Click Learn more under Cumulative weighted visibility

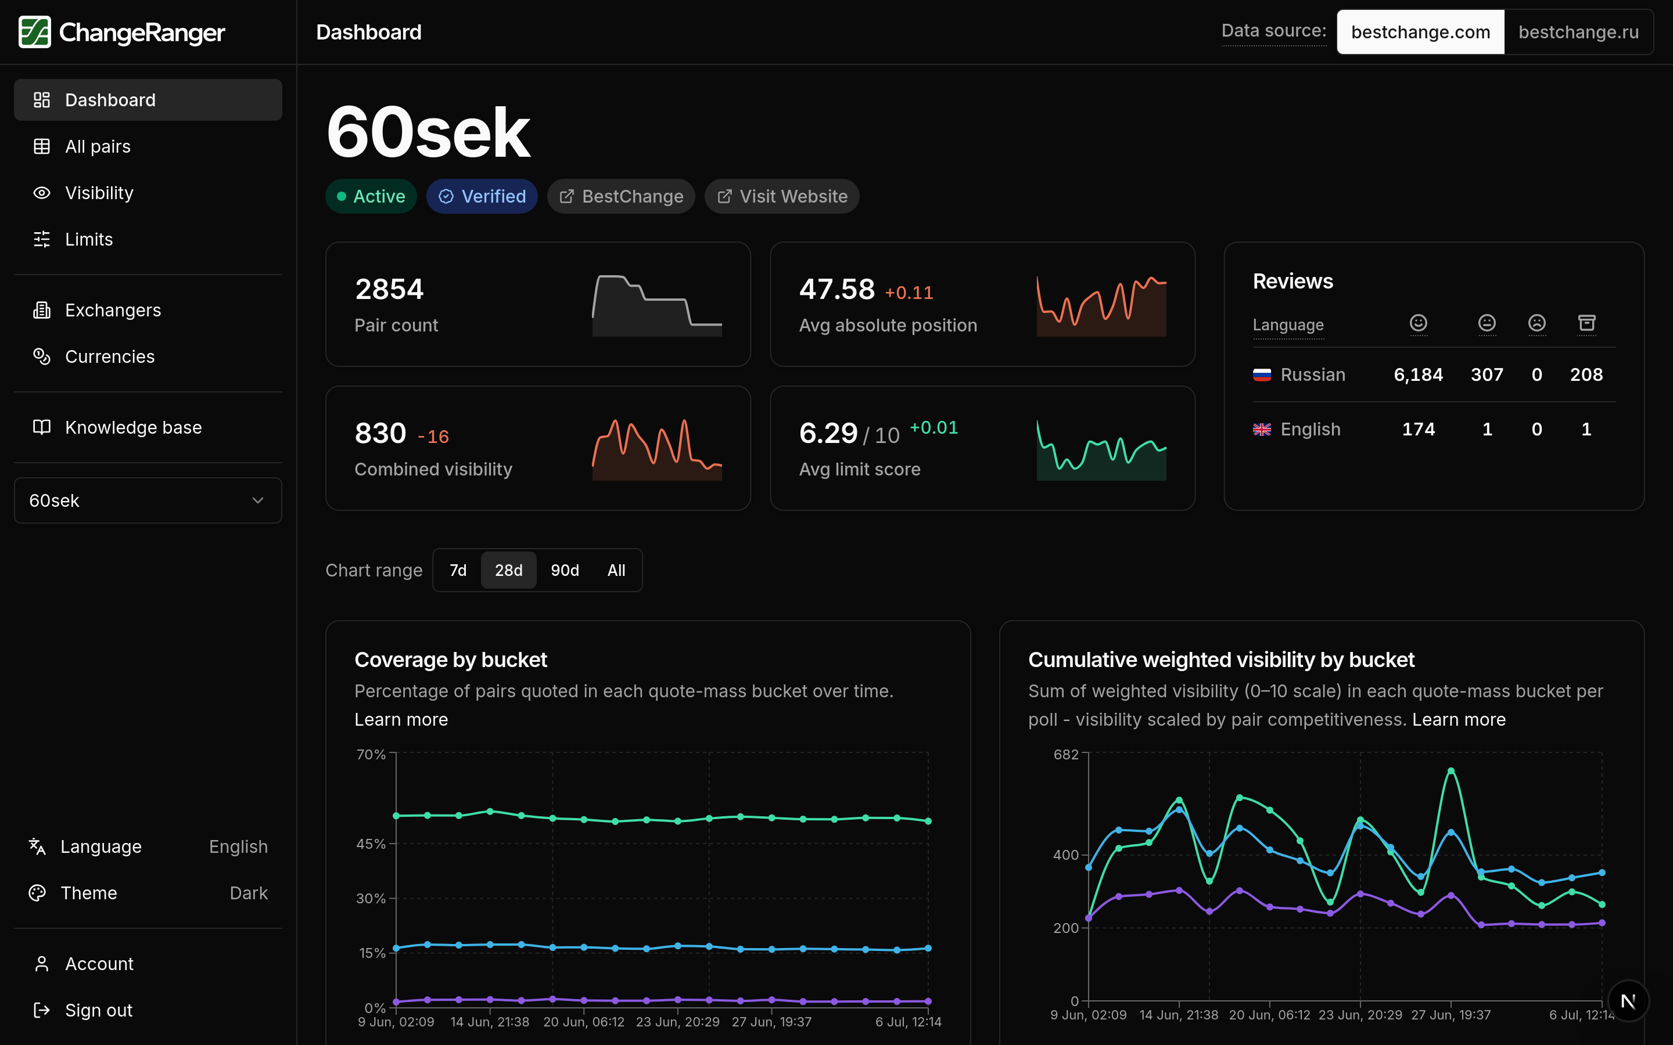1459,719
